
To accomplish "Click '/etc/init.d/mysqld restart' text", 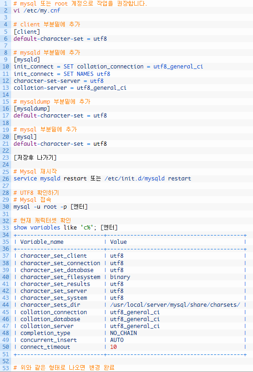I will pos(148,179).
